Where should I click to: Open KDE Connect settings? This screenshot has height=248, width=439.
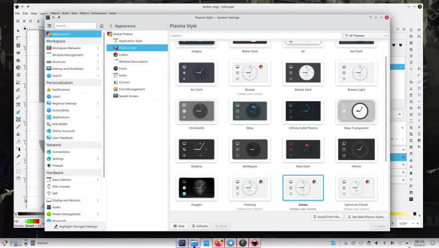click(74, 187)
